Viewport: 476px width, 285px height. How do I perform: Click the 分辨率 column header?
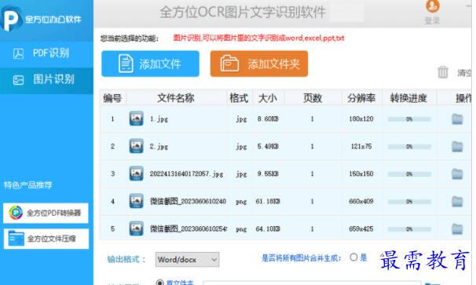coord(361,98)
